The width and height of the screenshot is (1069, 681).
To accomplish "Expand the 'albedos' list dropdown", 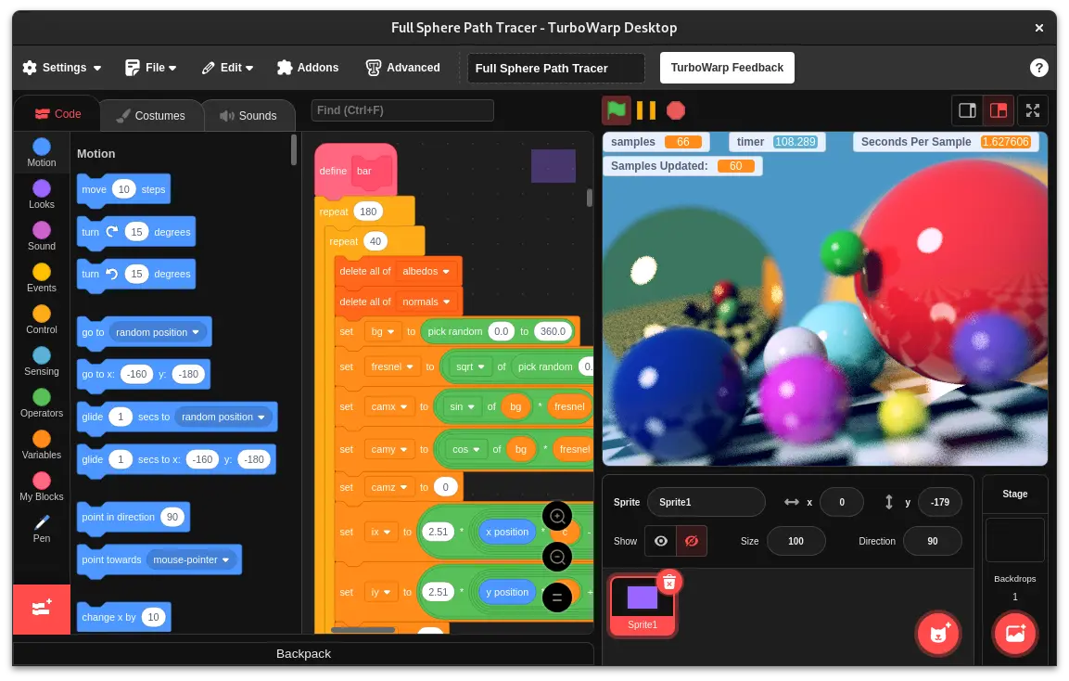I will pos(446,272).
